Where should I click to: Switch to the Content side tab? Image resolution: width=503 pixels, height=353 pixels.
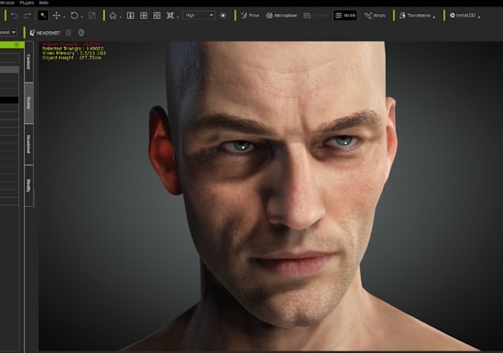pyautogui.click(x=29, y=61)
